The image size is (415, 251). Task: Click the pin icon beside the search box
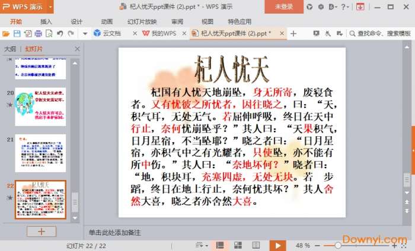point(328,33)
